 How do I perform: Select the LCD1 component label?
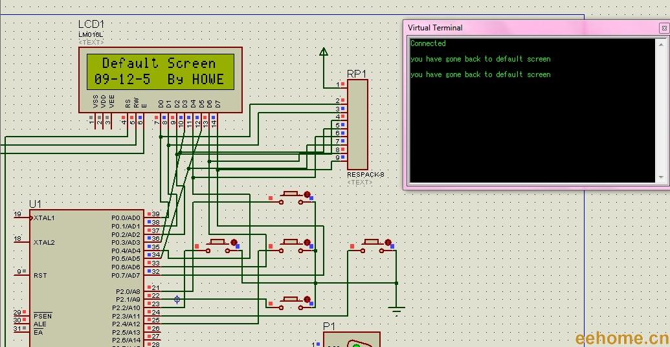click(91, 25)
